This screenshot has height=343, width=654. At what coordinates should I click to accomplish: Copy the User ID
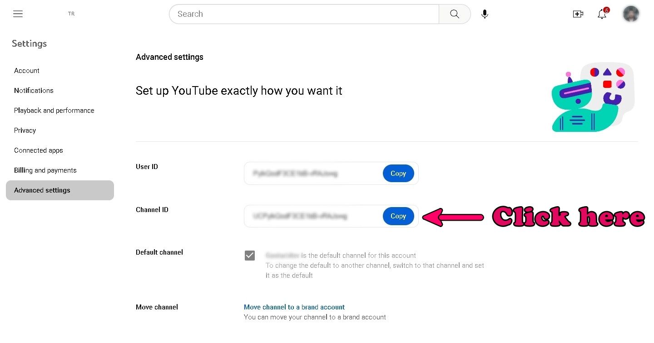click(x=398, y=174)
